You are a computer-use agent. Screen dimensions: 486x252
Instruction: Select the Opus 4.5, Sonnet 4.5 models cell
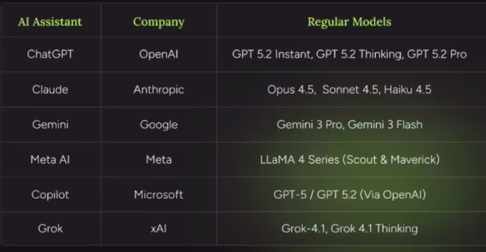click(x=349, y=89)
